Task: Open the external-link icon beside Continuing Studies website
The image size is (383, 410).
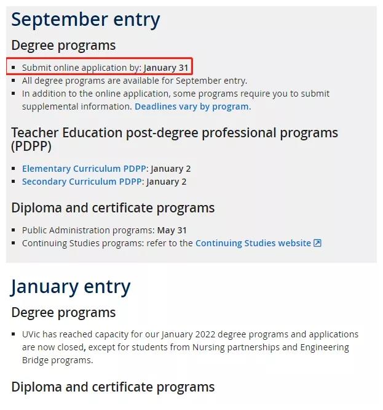Action: (x=317, y=243)
